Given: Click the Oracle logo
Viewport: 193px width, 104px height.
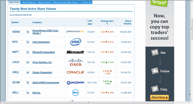Looking at the screenshot, I should (75, 72).
